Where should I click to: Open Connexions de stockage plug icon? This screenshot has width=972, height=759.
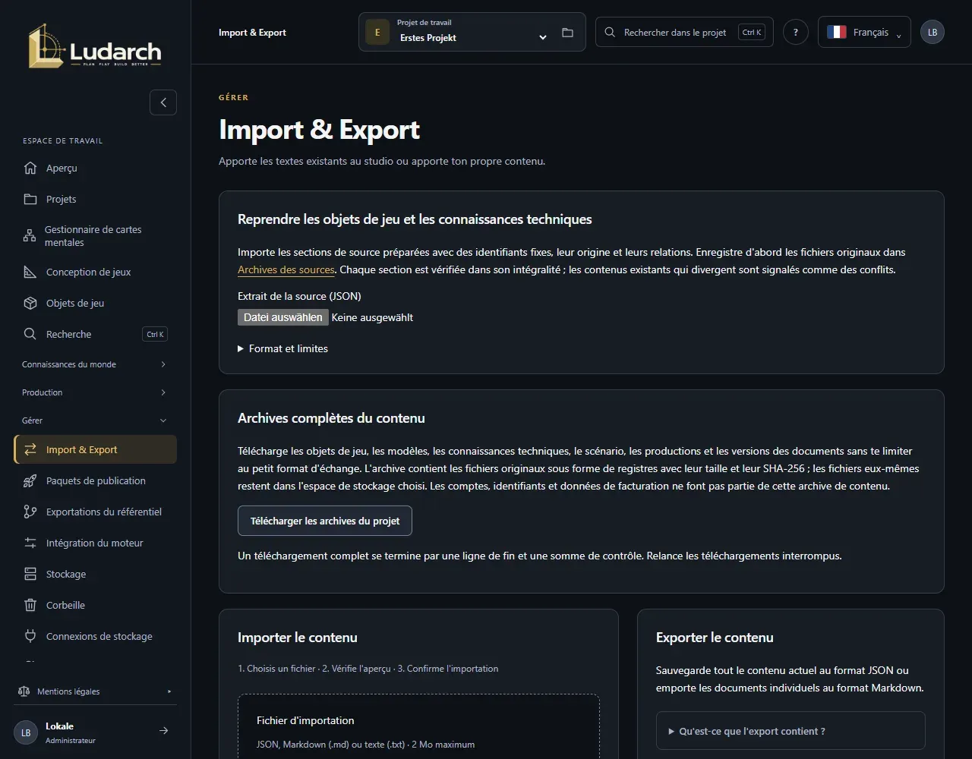coord(30,636)
